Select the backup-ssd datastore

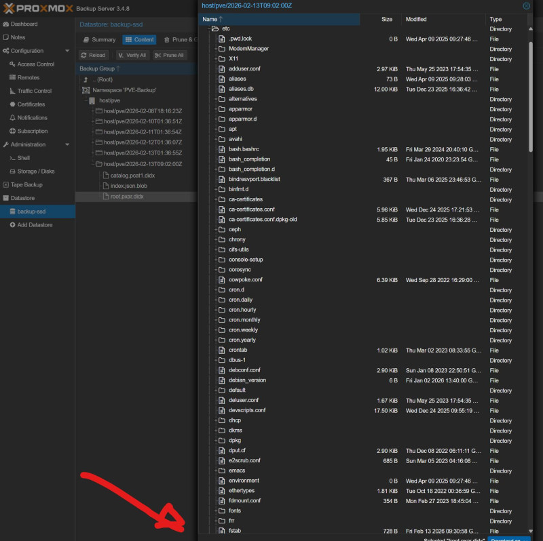(37, 212)
